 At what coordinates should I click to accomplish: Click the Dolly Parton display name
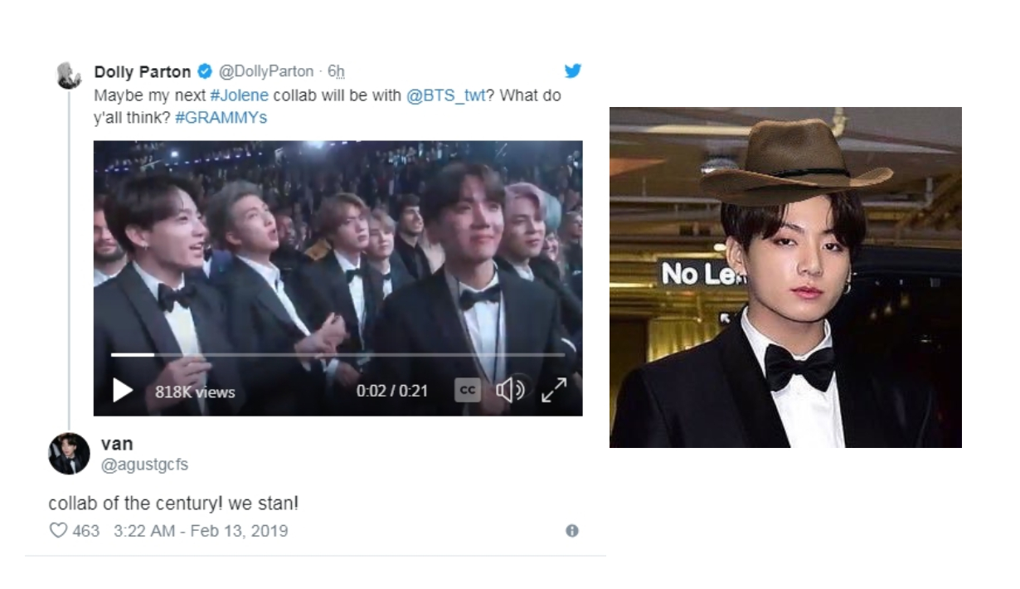click(x=143, y=71)
